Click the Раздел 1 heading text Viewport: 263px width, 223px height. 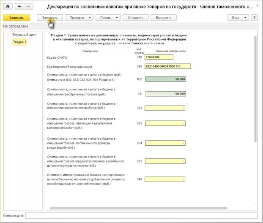pos(119,39)
